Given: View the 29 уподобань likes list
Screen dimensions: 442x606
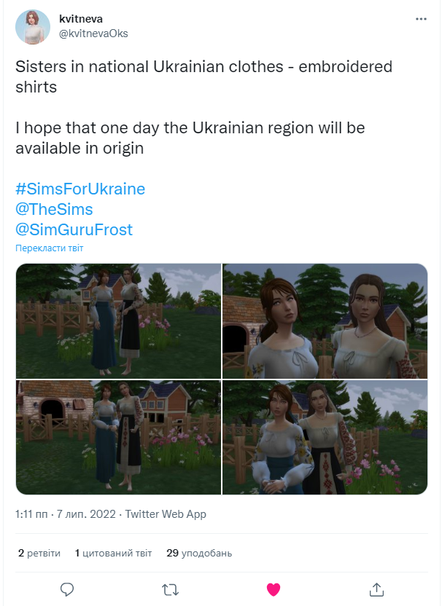Looking at the screenshot, I should [199, 553].
